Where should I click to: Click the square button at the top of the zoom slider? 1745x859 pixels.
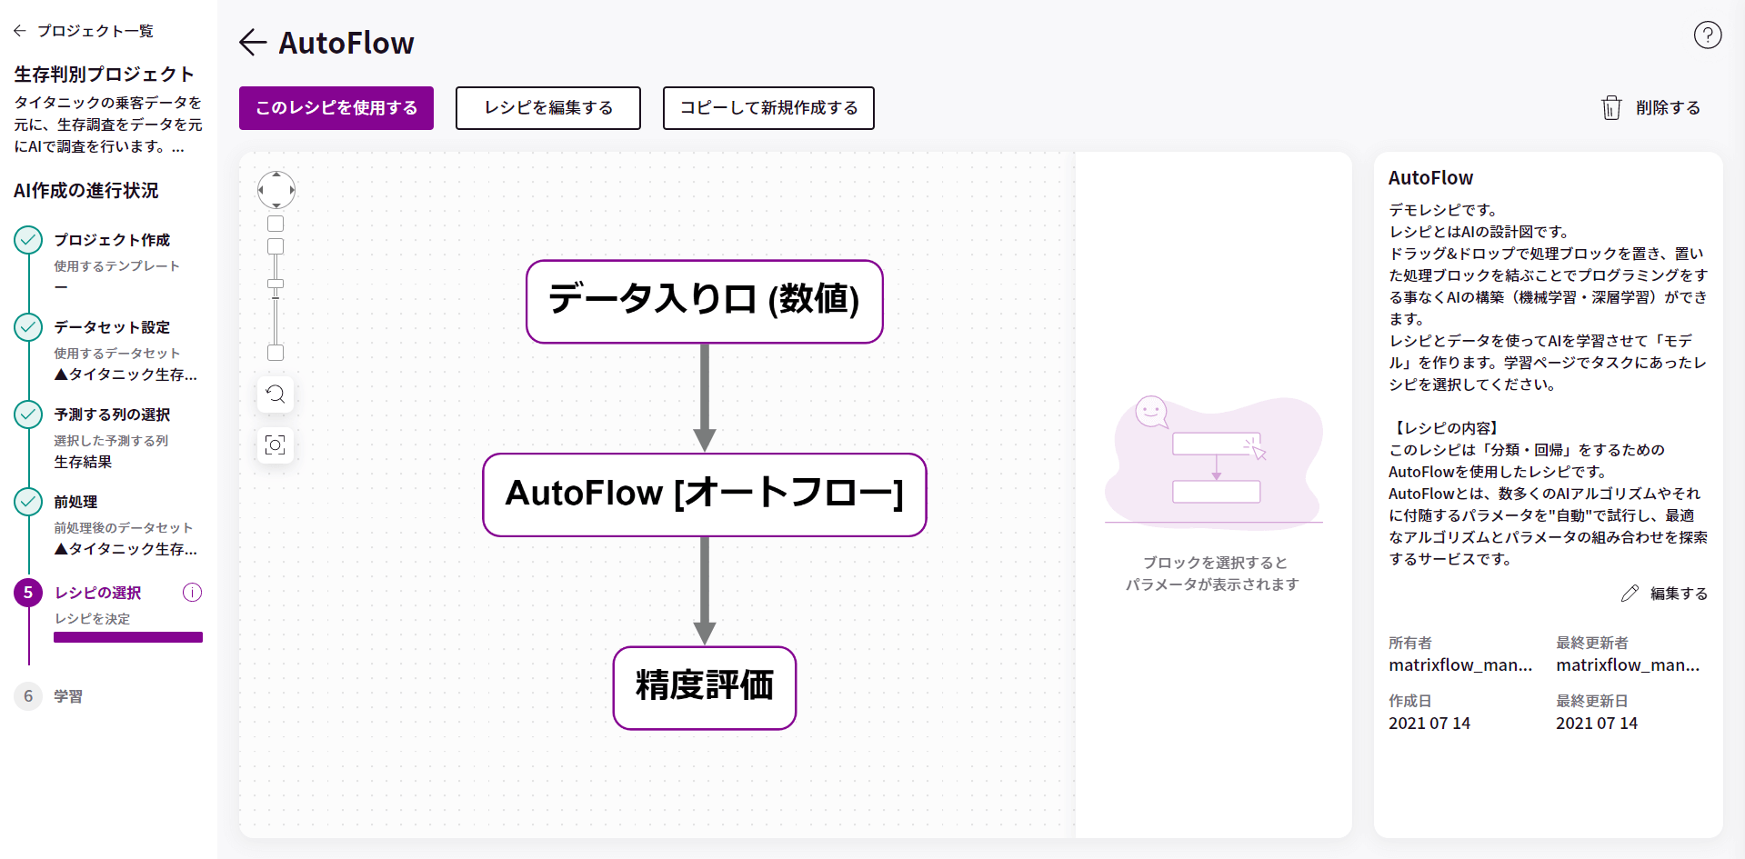coord(276,246)
